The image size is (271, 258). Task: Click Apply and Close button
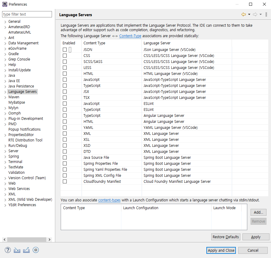pos(221,251)
